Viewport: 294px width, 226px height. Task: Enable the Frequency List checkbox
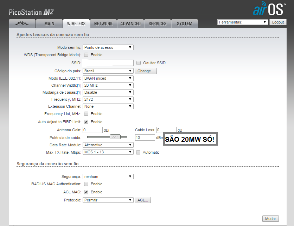[86, 114]
